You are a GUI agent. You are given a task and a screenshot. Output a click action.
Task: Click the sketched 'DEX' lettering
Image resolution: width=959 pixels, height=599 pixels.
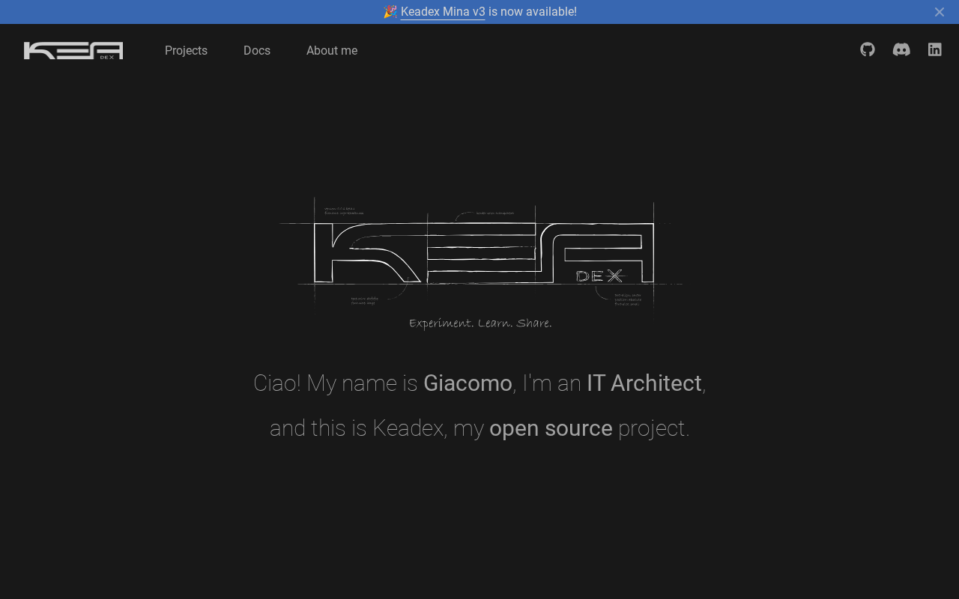coord(599,276)
